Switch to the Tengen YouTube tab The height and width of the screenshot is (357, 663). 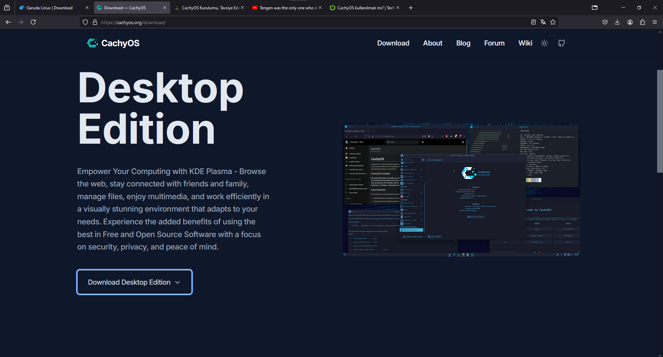(x=288, y=8)
